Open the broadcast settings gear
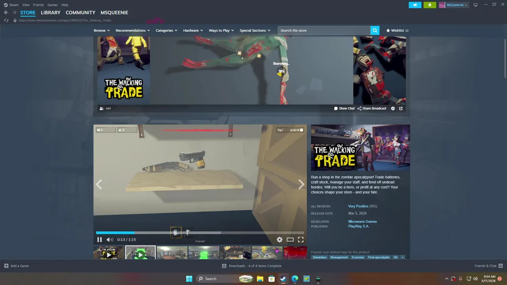Viewport: 507px width, 285px height. [x=393, y=108]
